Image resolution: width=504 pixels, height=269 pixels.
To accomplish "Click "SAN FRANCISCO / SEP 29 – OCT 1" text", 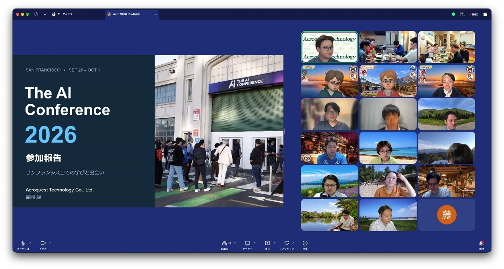I will coord(63,70).
